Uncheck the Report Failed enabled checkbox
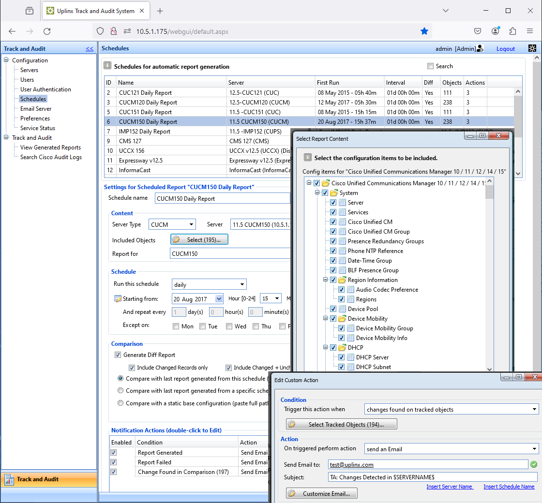This screenshot has width=542, height=503. point(113,462)
